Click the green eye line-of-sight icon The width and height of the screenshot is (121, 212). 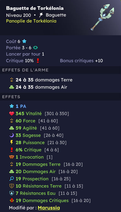(35, 48)
